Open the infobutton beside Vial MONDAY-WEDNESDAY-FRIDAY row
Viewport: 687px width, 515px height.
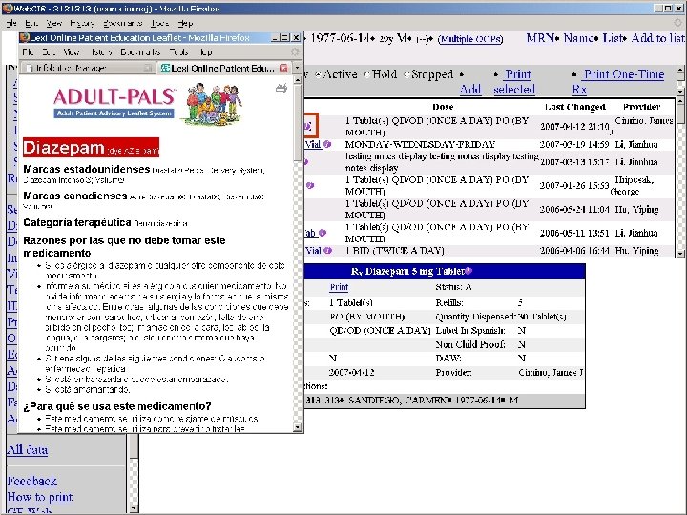327,144
